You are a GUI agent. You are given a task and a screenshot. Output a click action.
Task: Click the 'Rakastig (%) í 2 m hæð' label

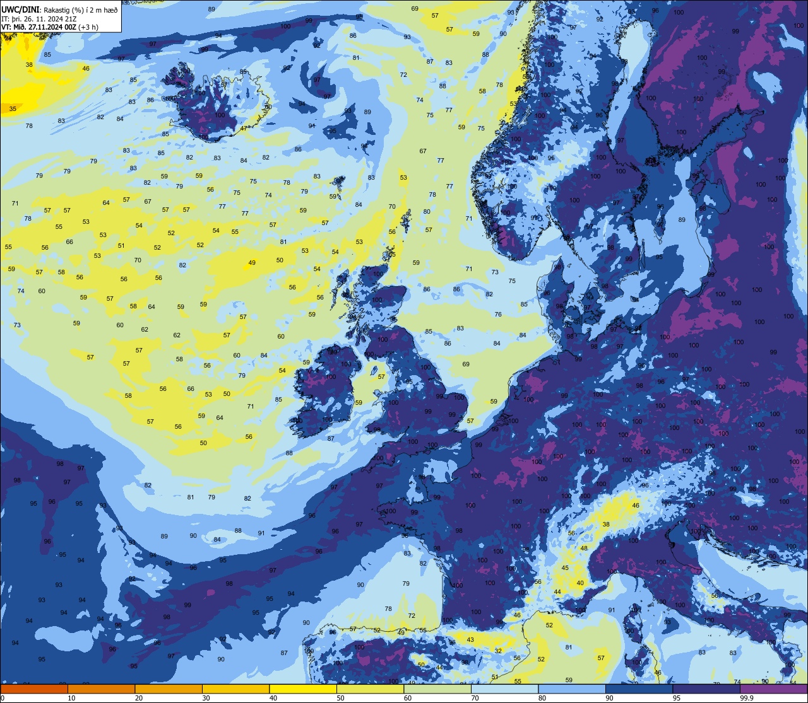coord(81,9)
